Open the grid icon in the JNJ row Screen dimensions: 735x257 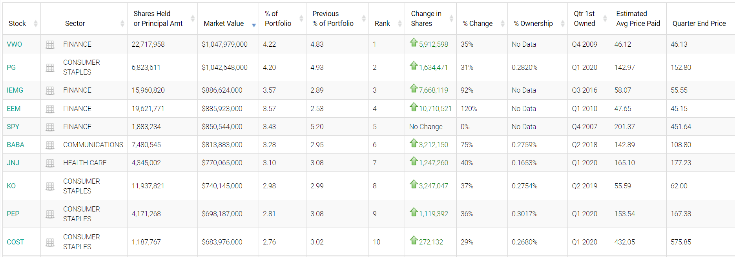50,163
